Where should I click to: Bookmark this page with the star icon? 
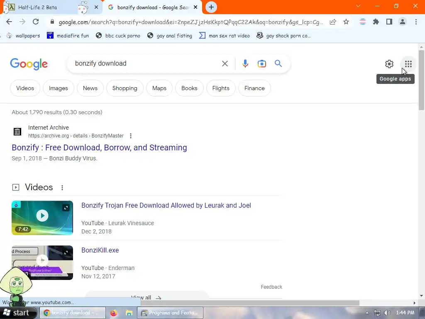pyautogui.click(x=346, y=22)
